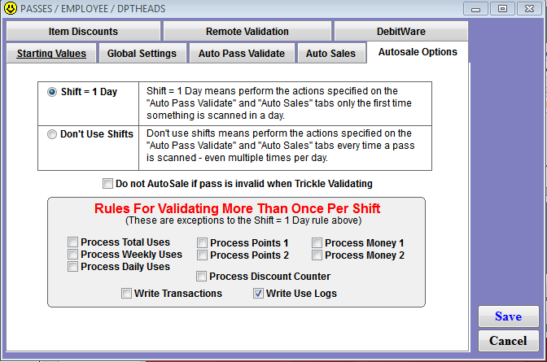Go to Starting Values tab

click(x=51, y=54)
